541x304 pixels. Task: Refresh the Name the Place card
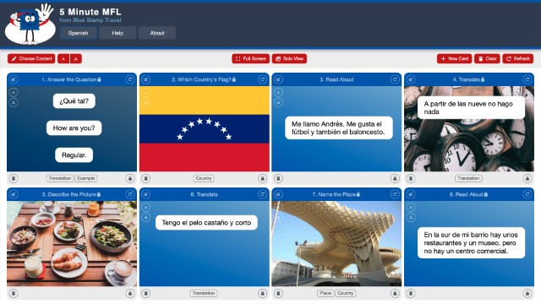(x=395, y=194)
